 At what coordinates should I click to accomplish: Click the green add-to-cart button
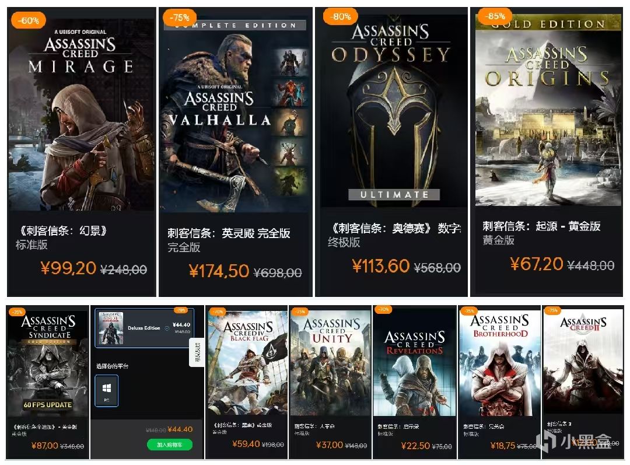click(x=170, y=445)
